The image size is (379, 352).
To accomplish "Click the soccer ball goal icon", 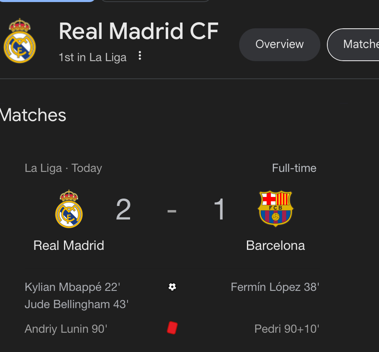I will click(172, 287).
